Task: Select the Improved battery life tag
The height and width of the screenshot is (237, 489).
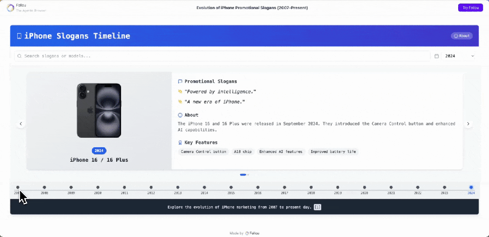Action: point(333,152)
